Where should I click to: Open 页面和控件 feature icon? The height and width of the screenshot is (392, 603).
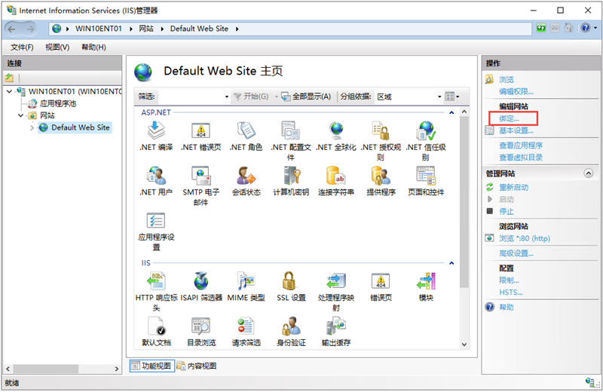click(x=426, y=176)
